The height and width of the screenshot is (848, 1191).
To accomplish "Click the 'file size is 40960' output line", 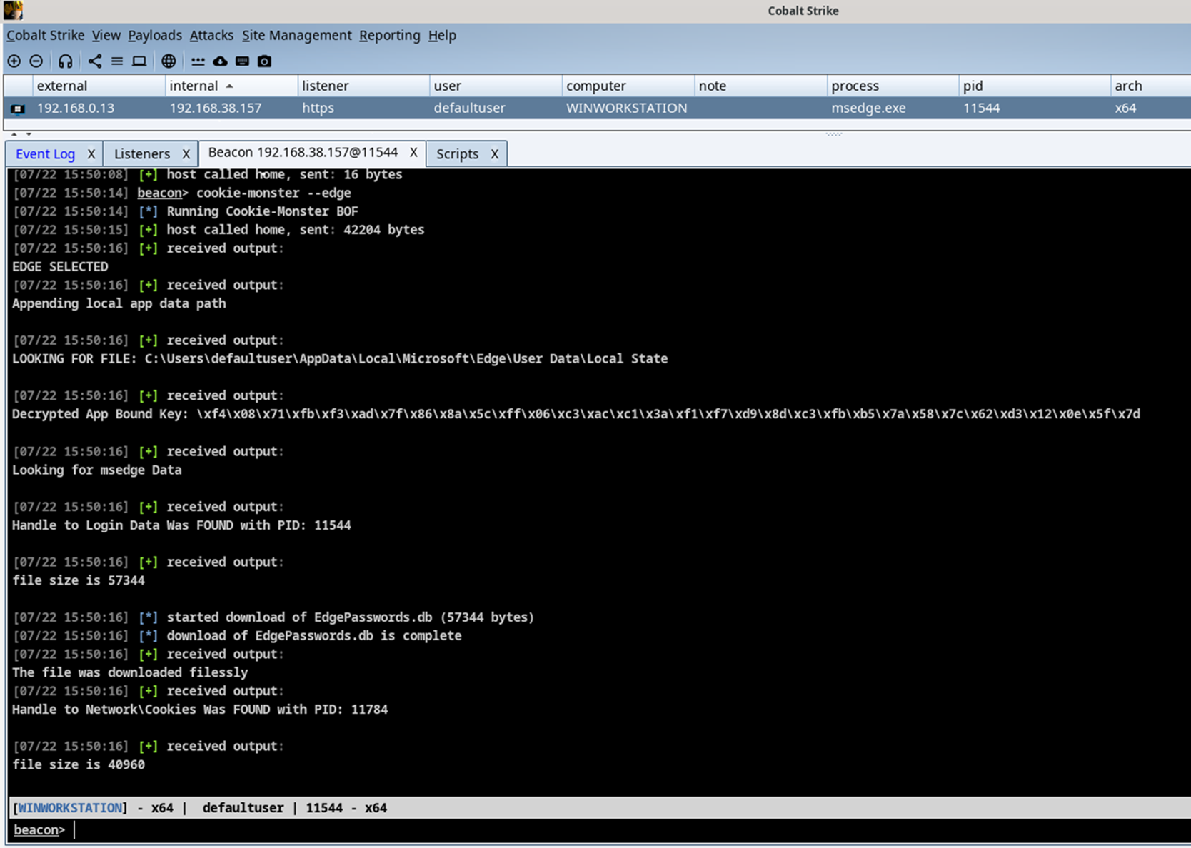I will pyautogui.click(x=79, y=764).
